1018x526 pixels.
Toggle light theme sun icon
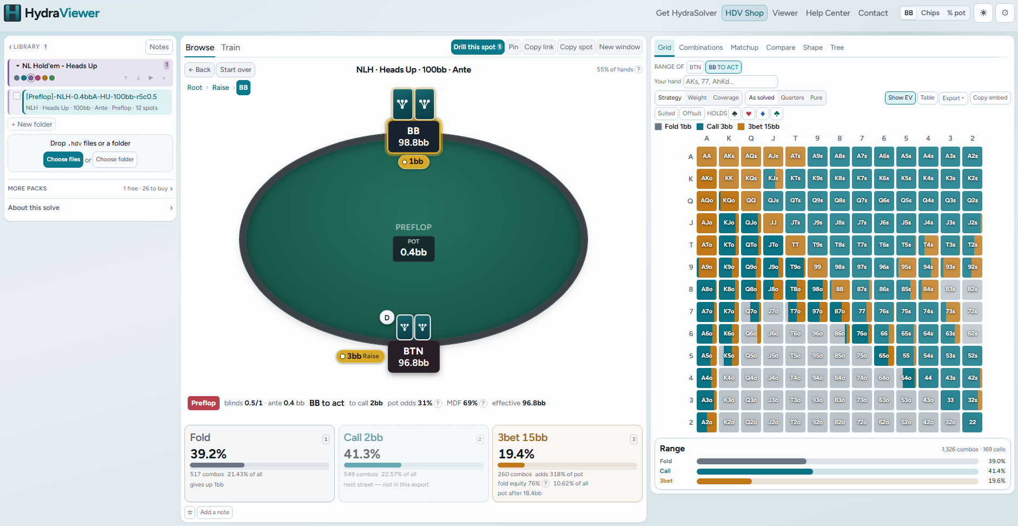pos(983,13)
